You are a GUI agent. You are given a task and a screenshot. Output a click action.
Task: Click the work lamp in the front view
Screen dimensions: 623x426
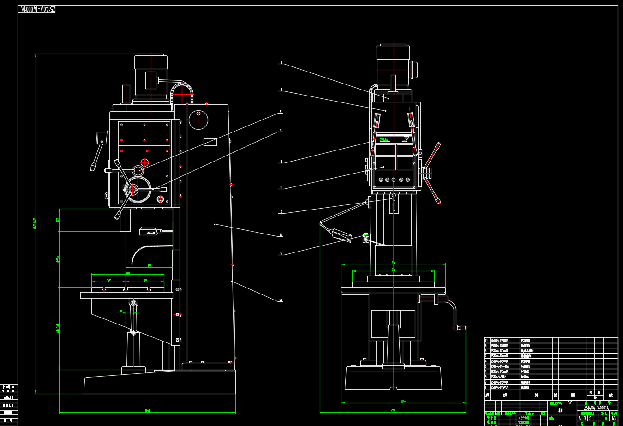tap(341, 234)
